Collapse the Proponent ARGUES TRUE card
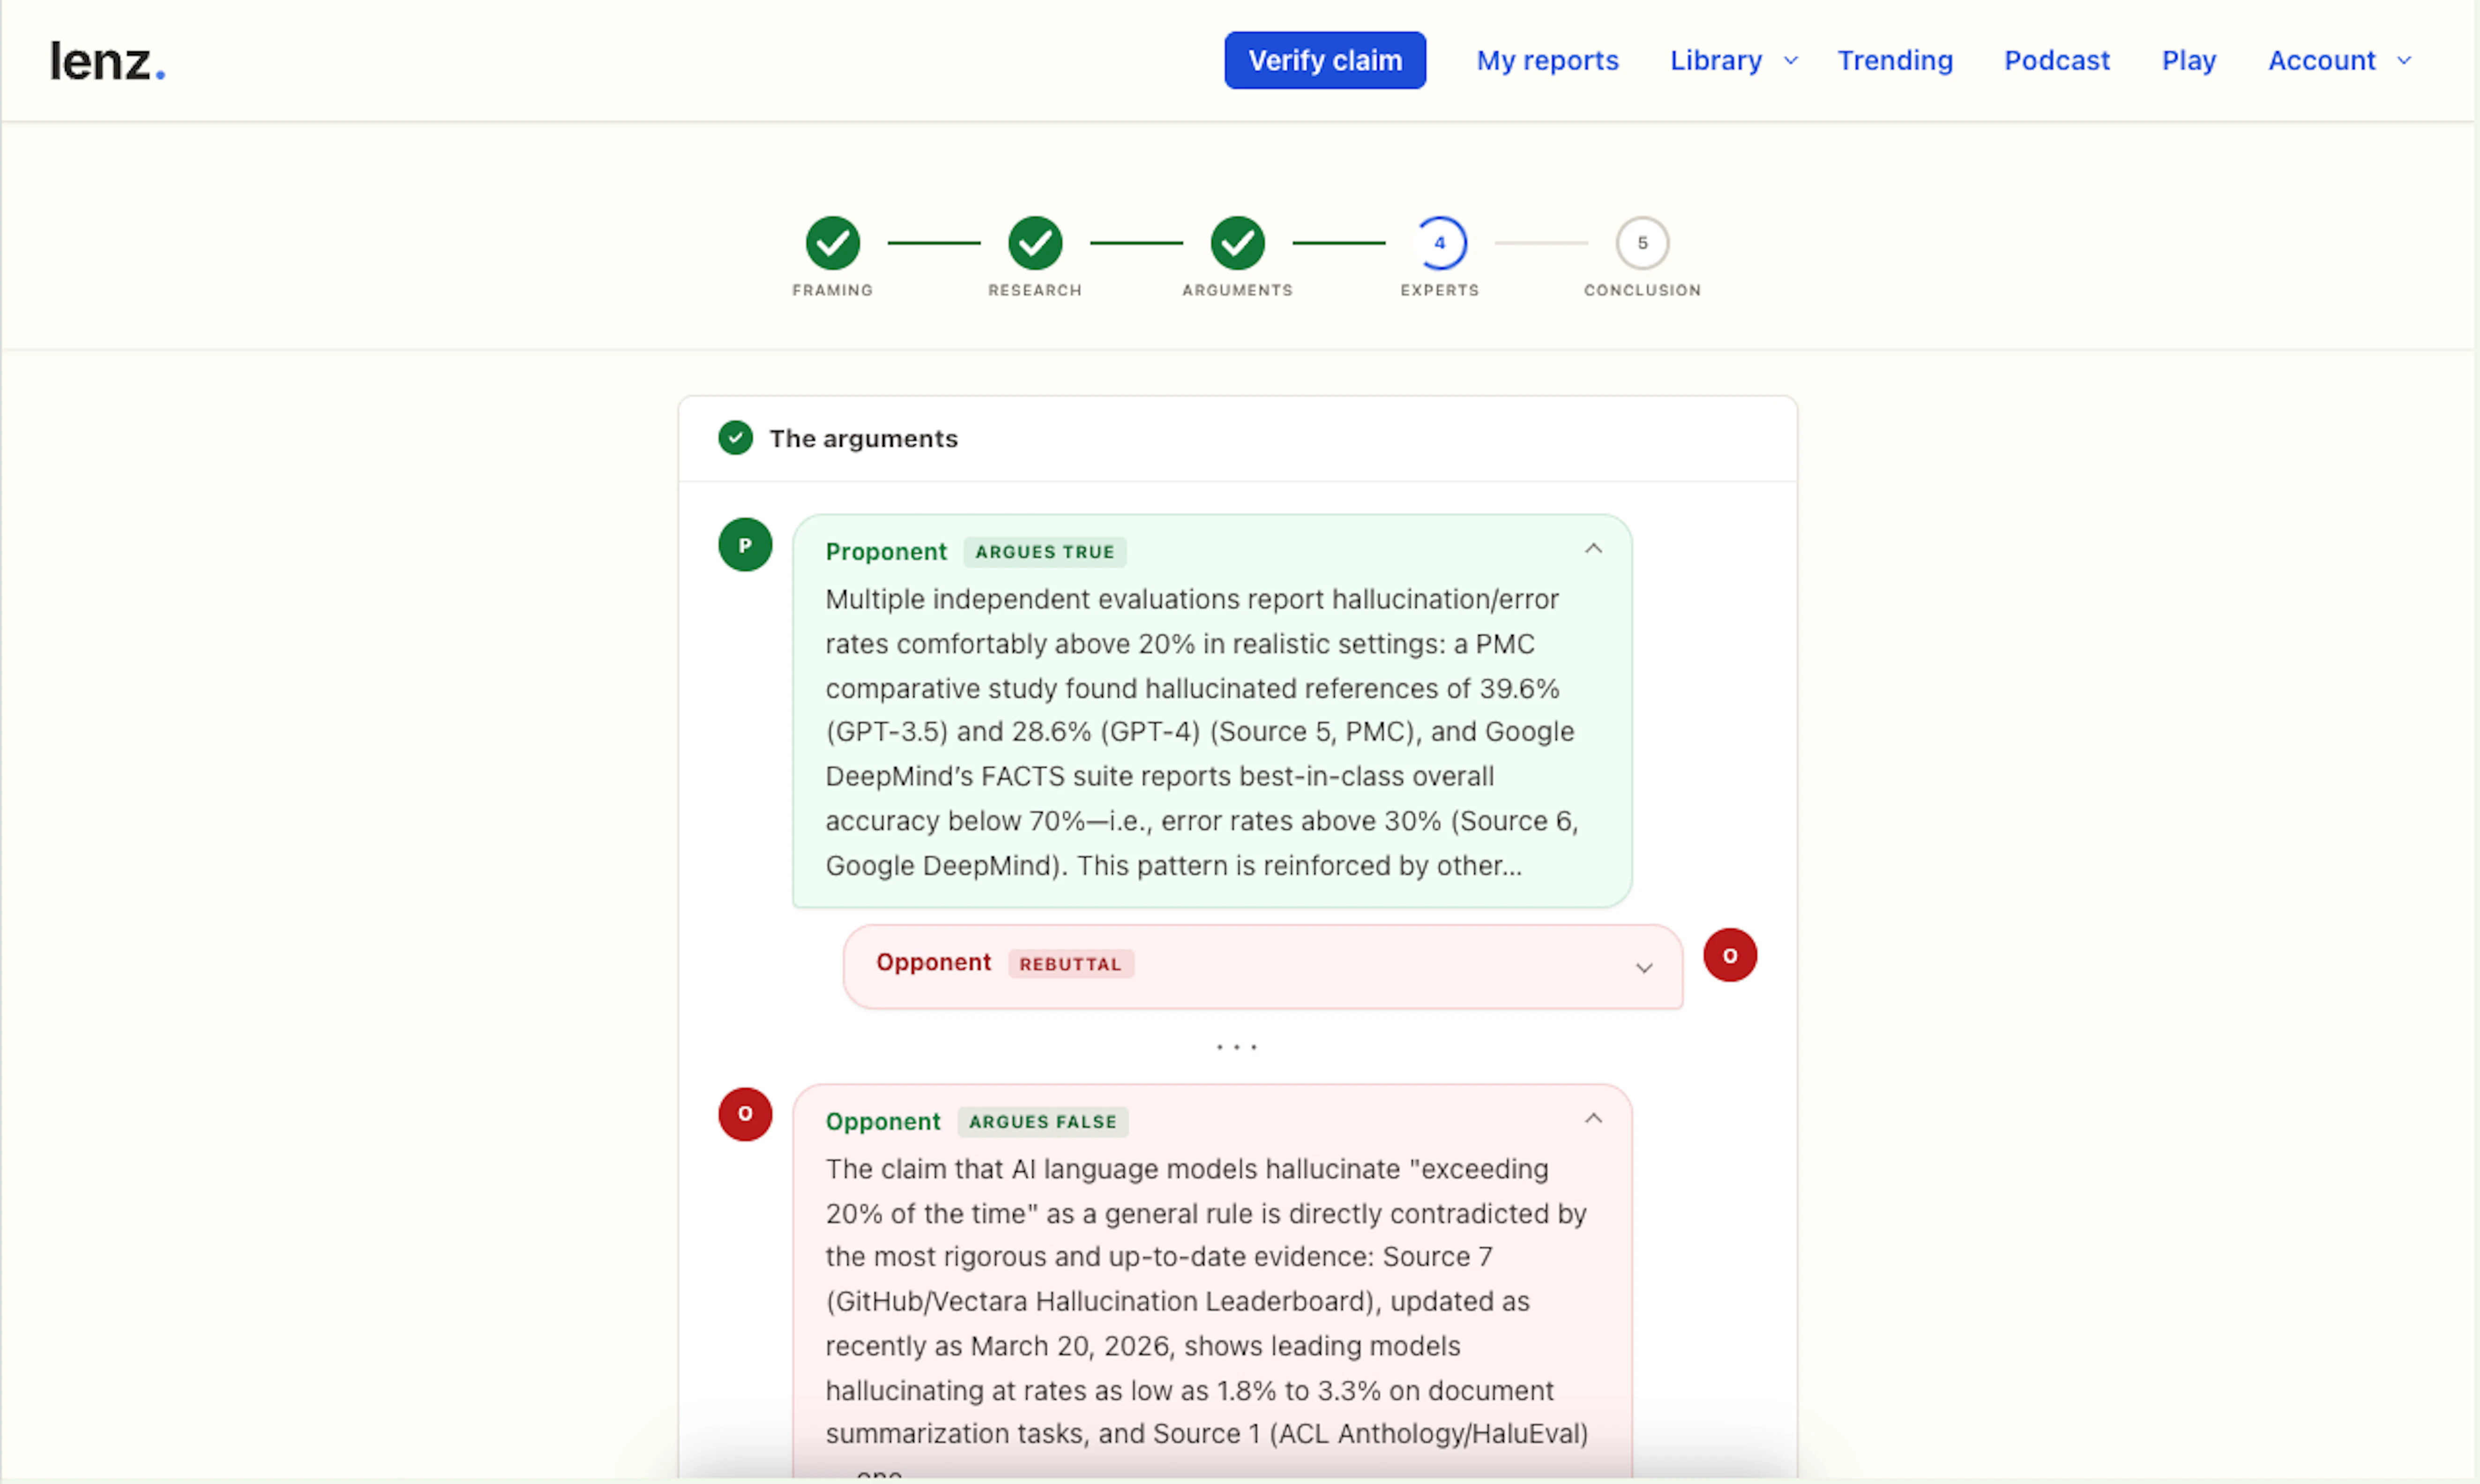 (1593, 548)
